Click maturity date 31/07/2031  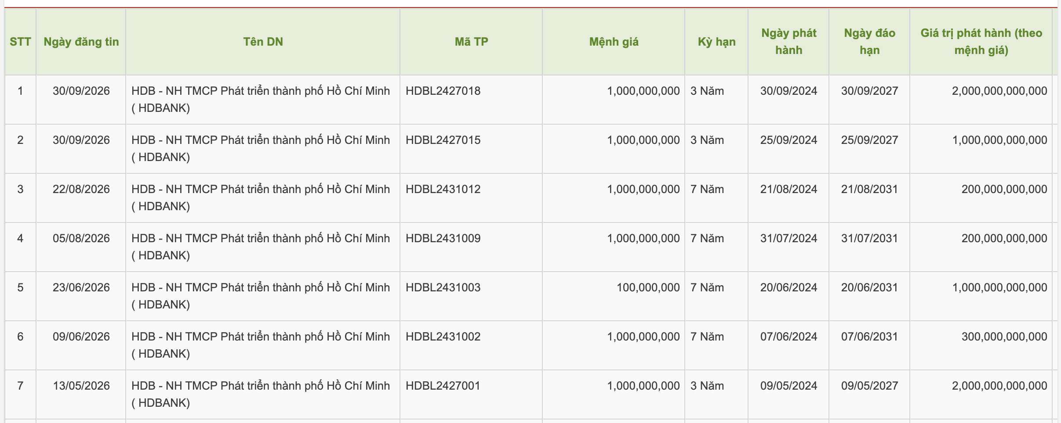(869, 238)
